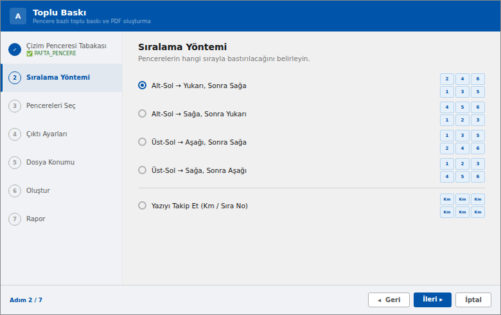Click the İptal cancel button
Viewport: 501px width, 315px height.
(473, 300)
